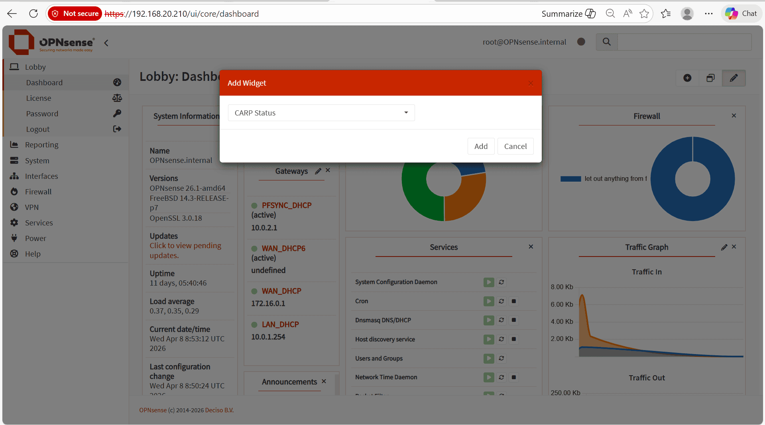
Task: Edit the Gateways widget settings
Action: 318,171
